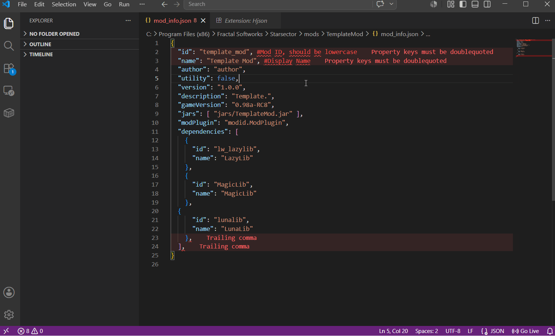Open Explorer Views and More Actions ellipsis
This screenshot has width=555, height=336.
click(128, 20)
